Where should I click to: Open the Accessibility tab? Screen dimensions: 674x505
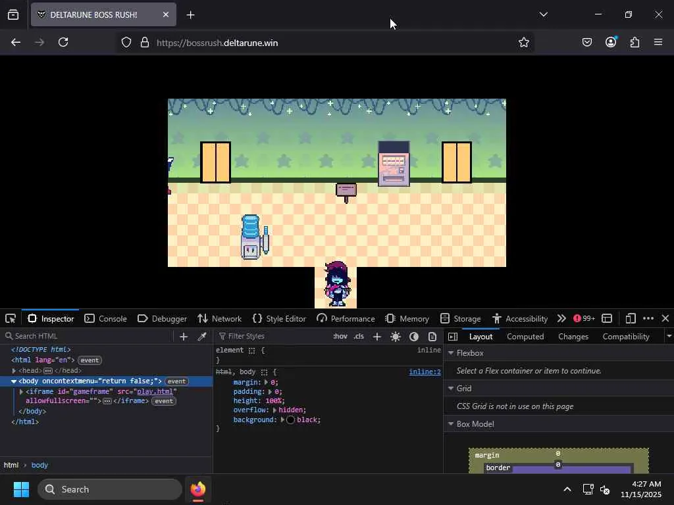click(520, 319)
